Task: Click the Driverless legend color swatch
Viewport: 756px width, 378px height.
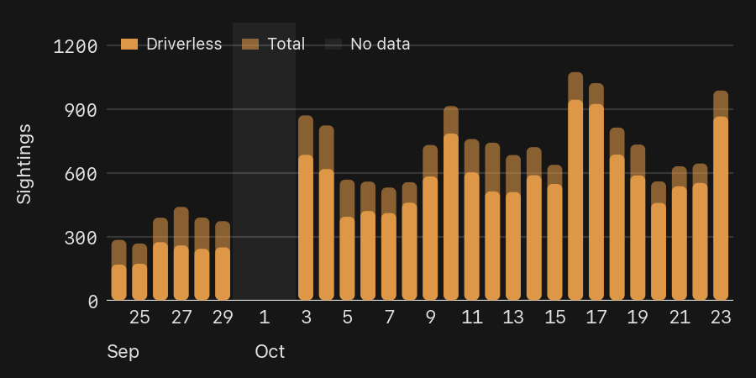Action: pos(129,45)
